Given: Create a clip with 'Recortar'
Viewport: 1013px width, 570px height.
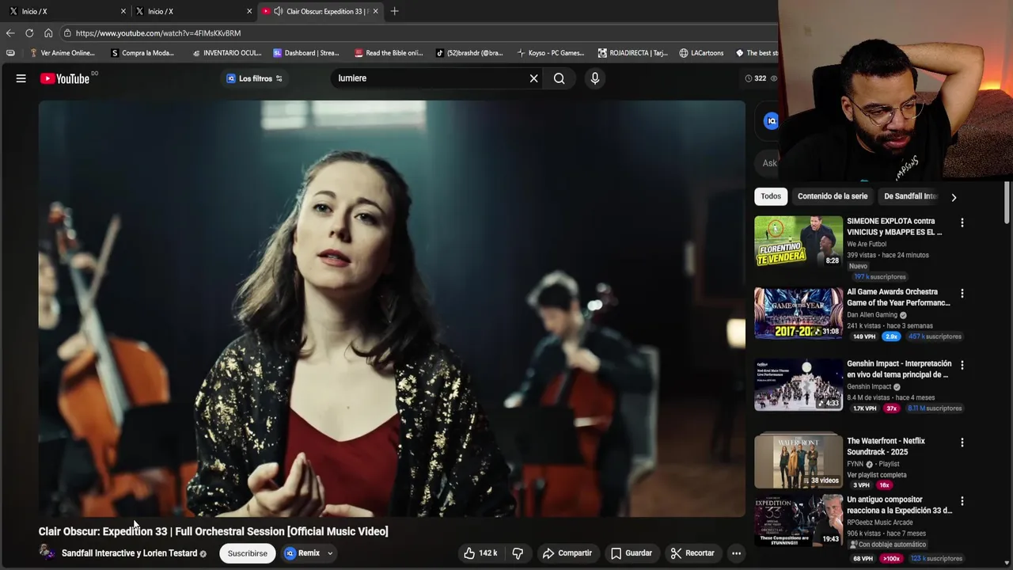Looking at the screenshot, I should 692,553.
